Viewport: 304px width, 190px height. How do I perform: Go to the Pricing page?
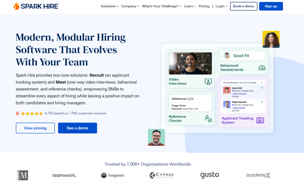pos(204,6)
